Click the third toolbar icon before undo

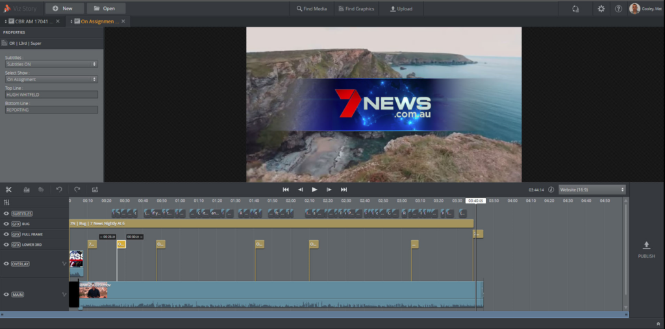41,189
